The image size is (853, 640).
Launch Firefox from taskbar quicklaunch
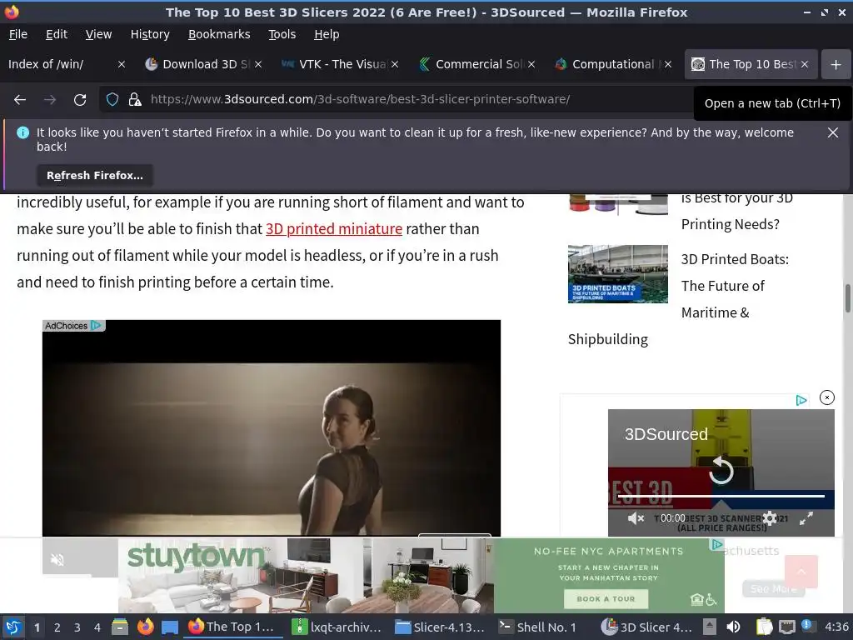[145, 627]
